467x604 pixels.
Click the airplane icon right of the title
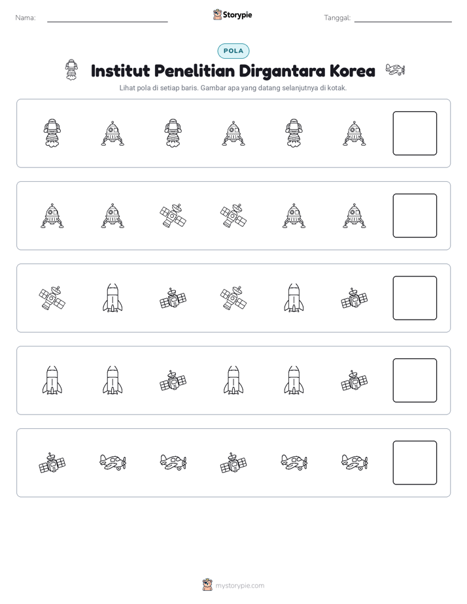(x=395, y=70)
